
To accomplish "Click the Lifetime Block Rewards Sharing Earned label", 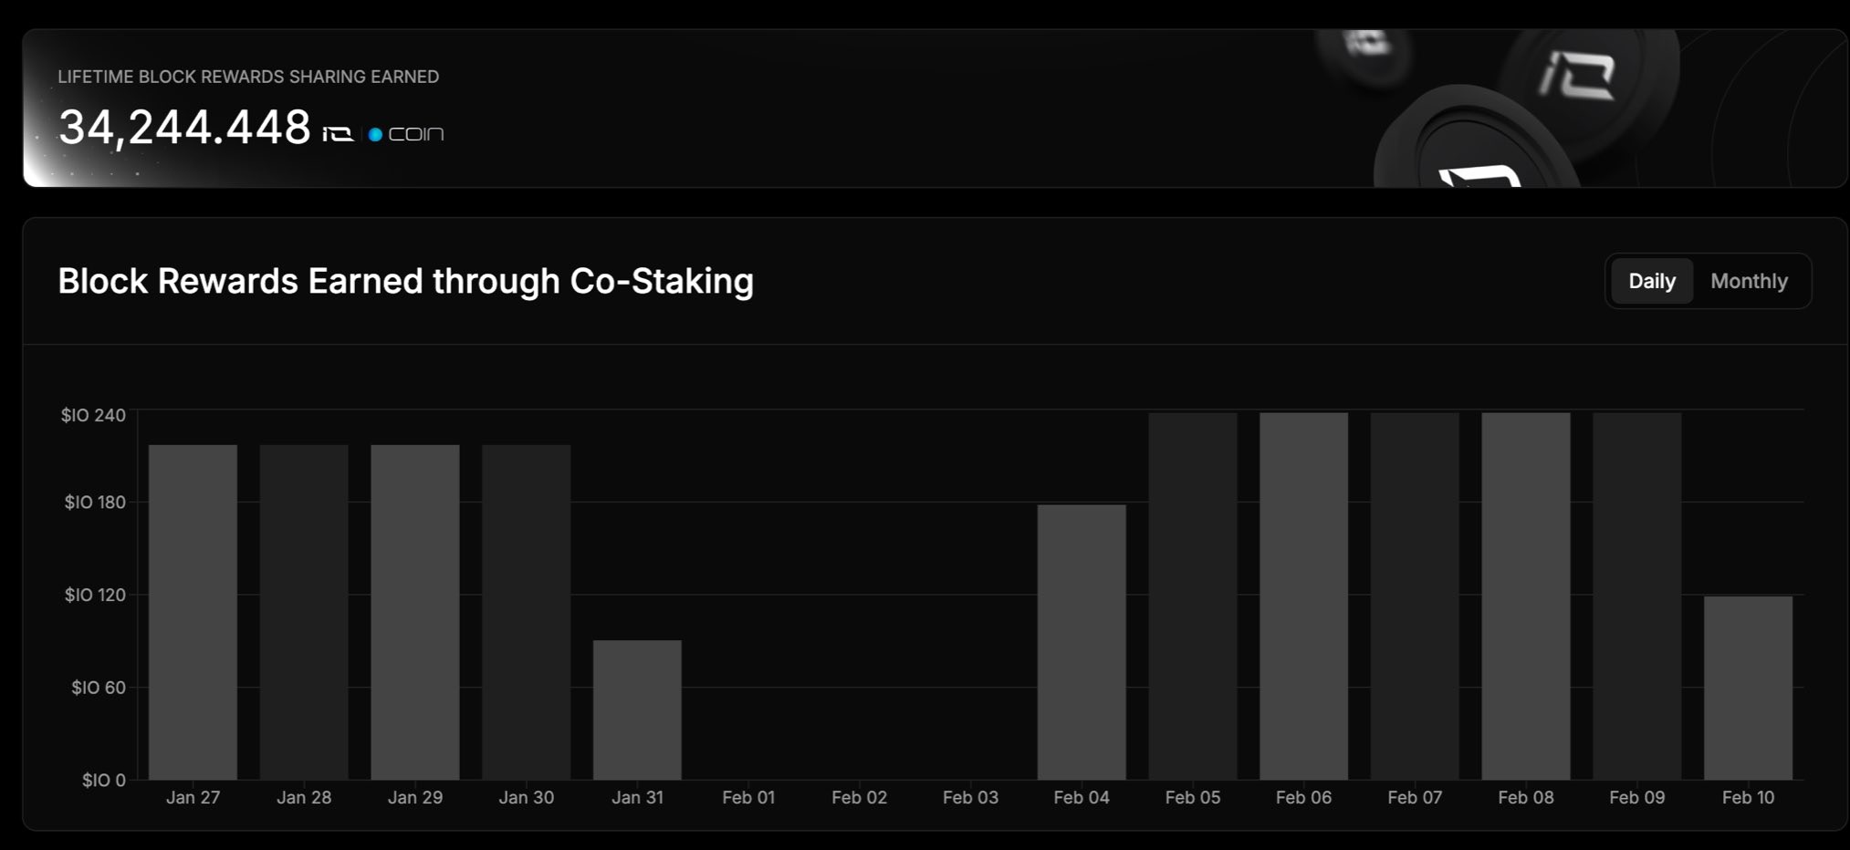I will [x=248, y=77].
